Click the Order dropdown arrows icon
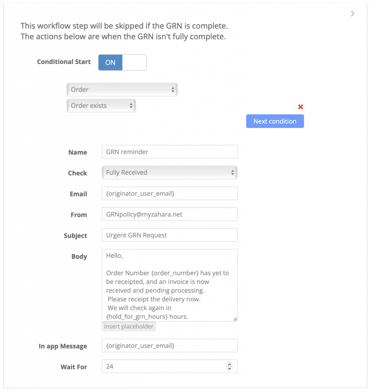 pyautogui.click(x=173, y=90)
